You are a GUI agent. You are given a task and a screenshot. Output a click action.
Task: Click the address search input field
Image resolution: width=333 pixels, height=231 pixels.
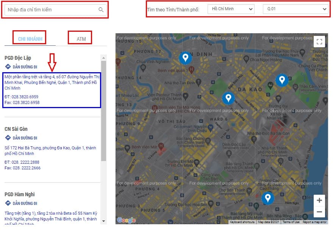[51, 10]
